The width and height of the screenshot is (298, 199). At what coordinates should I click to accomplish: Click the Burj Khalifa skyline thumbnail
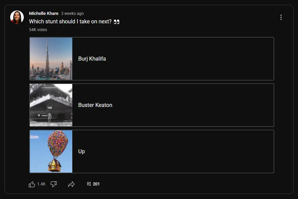[x=51, y=59]
